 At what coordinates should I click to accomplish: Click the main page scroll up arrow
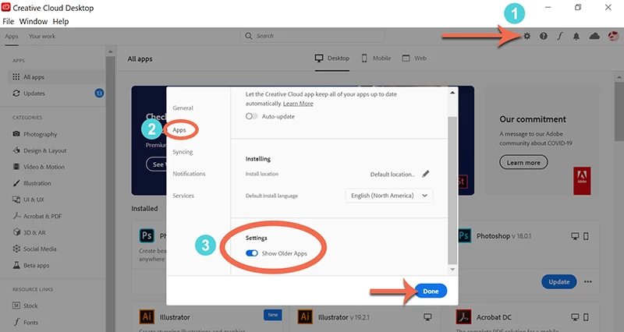coord(619,77)
